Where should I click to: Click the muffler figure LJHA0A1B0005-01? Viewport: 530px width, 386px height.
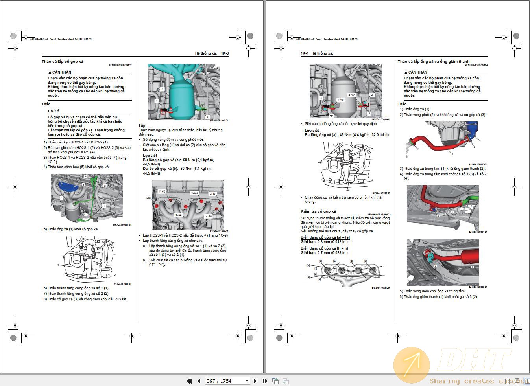(x=443, y=262)
